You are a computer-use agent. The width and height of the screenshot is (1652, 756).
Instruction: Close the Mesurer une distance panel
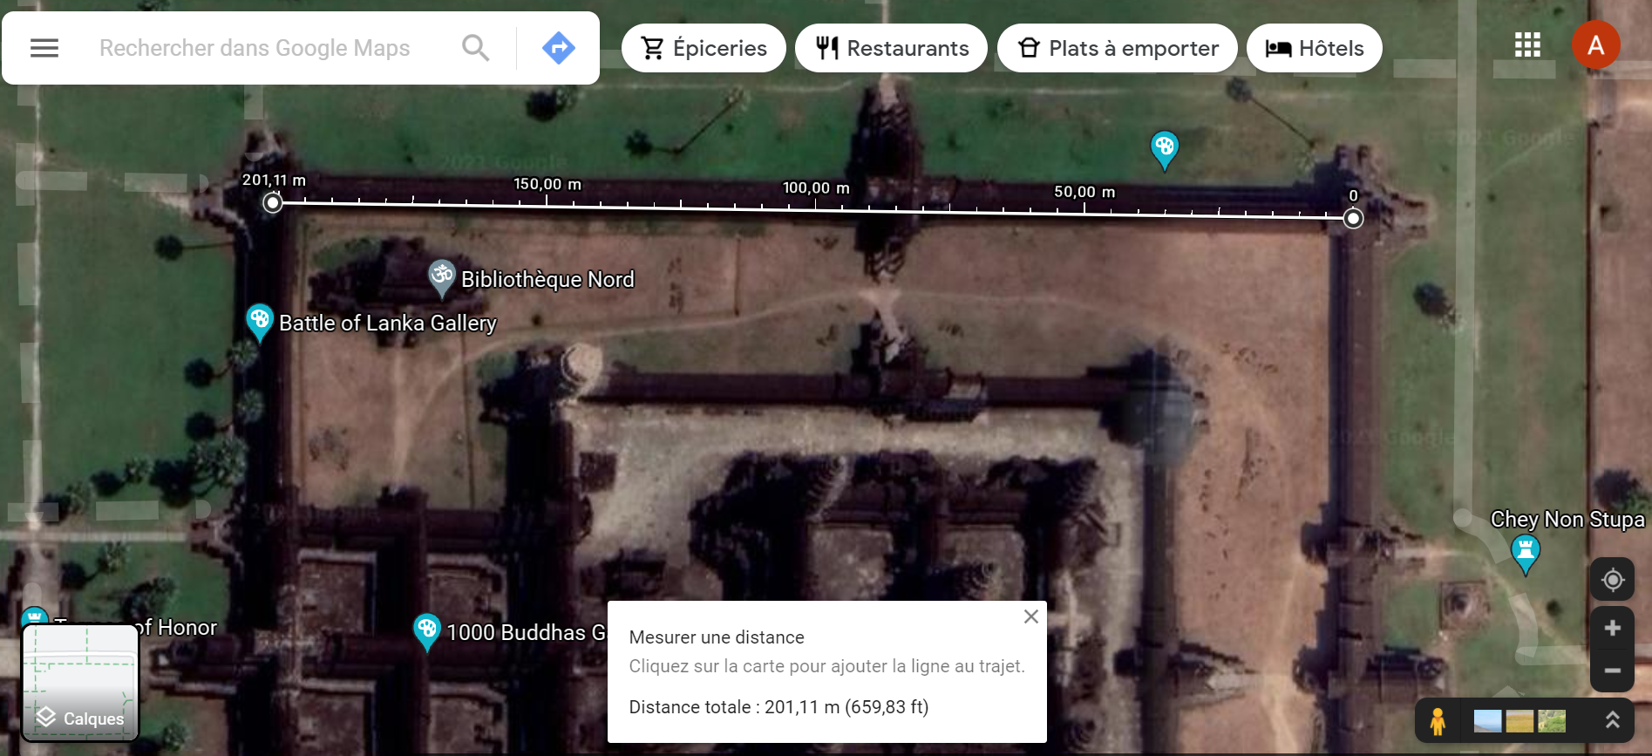1030,616
